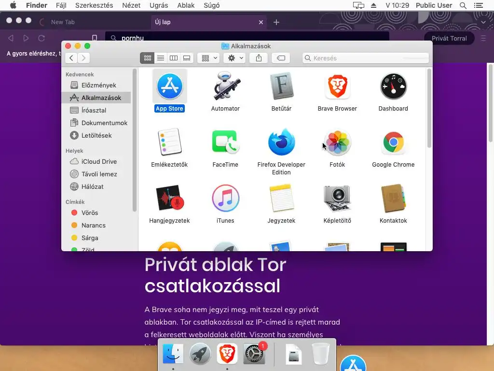Open the Ablak menu

coord(186,5)
